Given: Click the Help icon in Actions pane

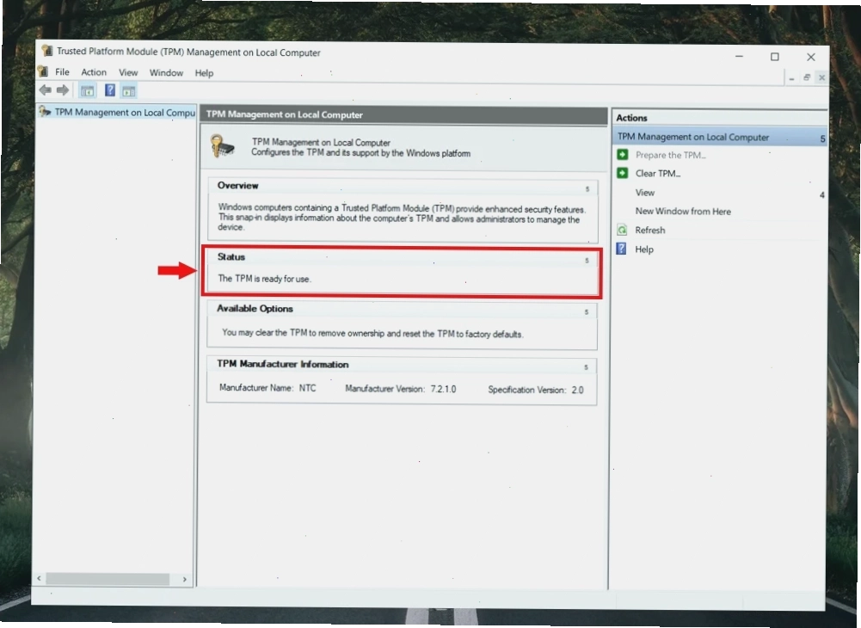Looking at the screenshot, I should pyautogui.click(x=622, y=249).
